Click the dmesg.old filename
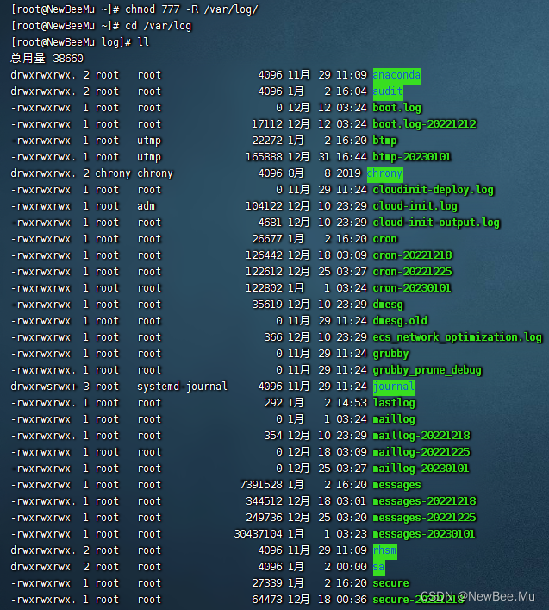The width and height of the screenshot is (549, 610). [x=400, y=321]
